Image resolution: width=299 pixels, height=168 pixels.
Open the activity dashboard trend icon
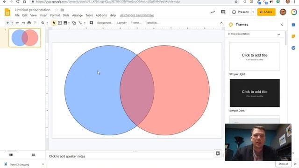[213, 12]
